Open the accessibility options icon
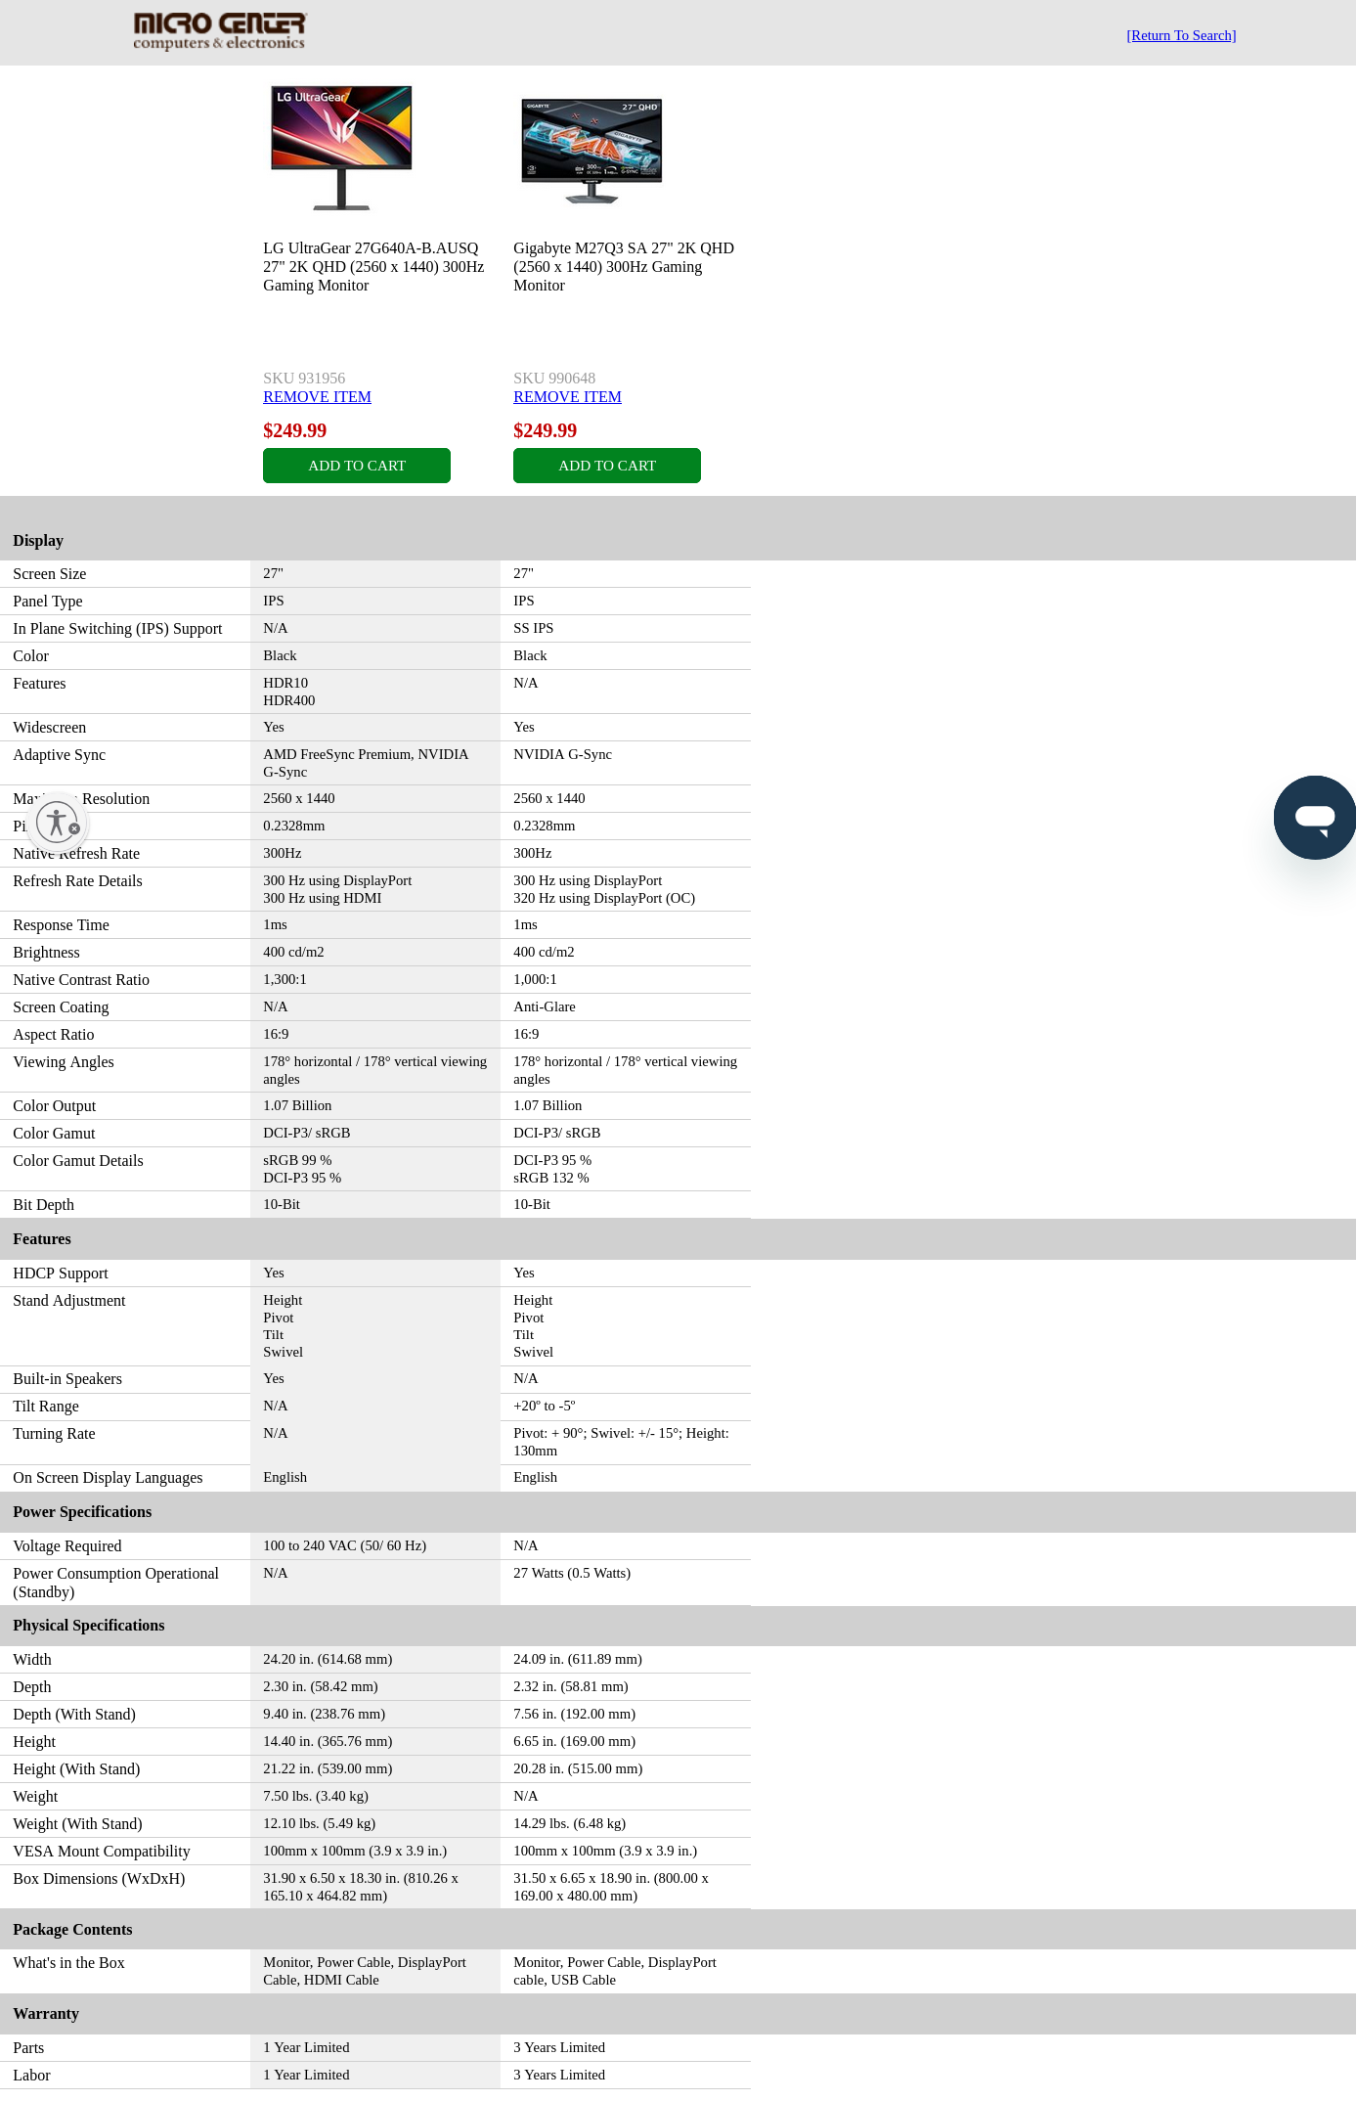 (x=57, y=823)
